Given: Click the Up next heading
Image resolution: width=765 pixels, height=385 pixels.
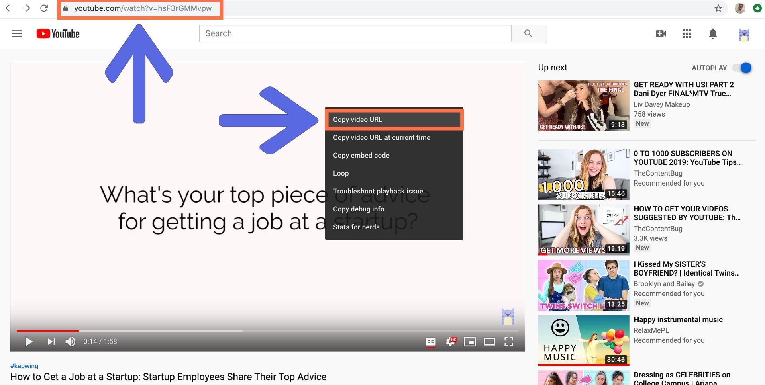Looking at the screenshot, I should (553, 68).
